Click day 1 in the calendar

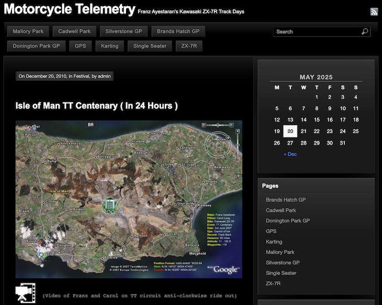(x=317, y=97)
